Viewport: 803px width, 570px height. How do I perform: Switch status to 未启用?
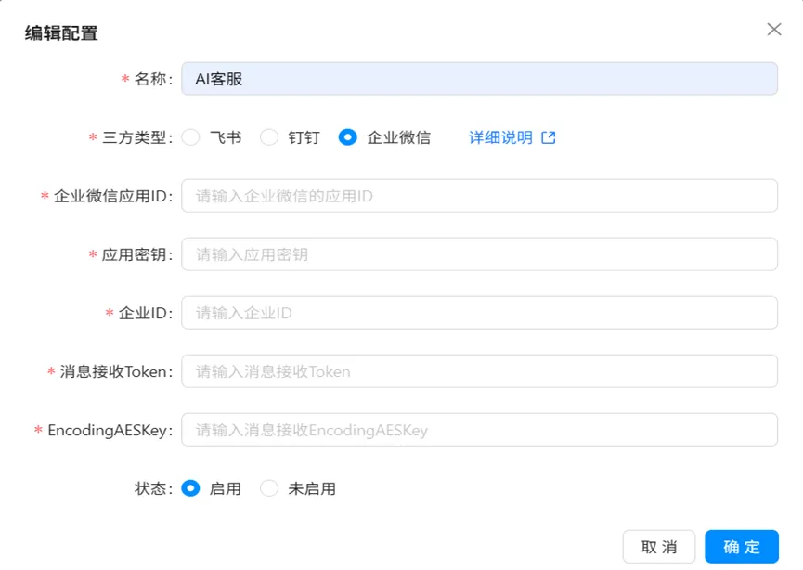coord(269,488)
